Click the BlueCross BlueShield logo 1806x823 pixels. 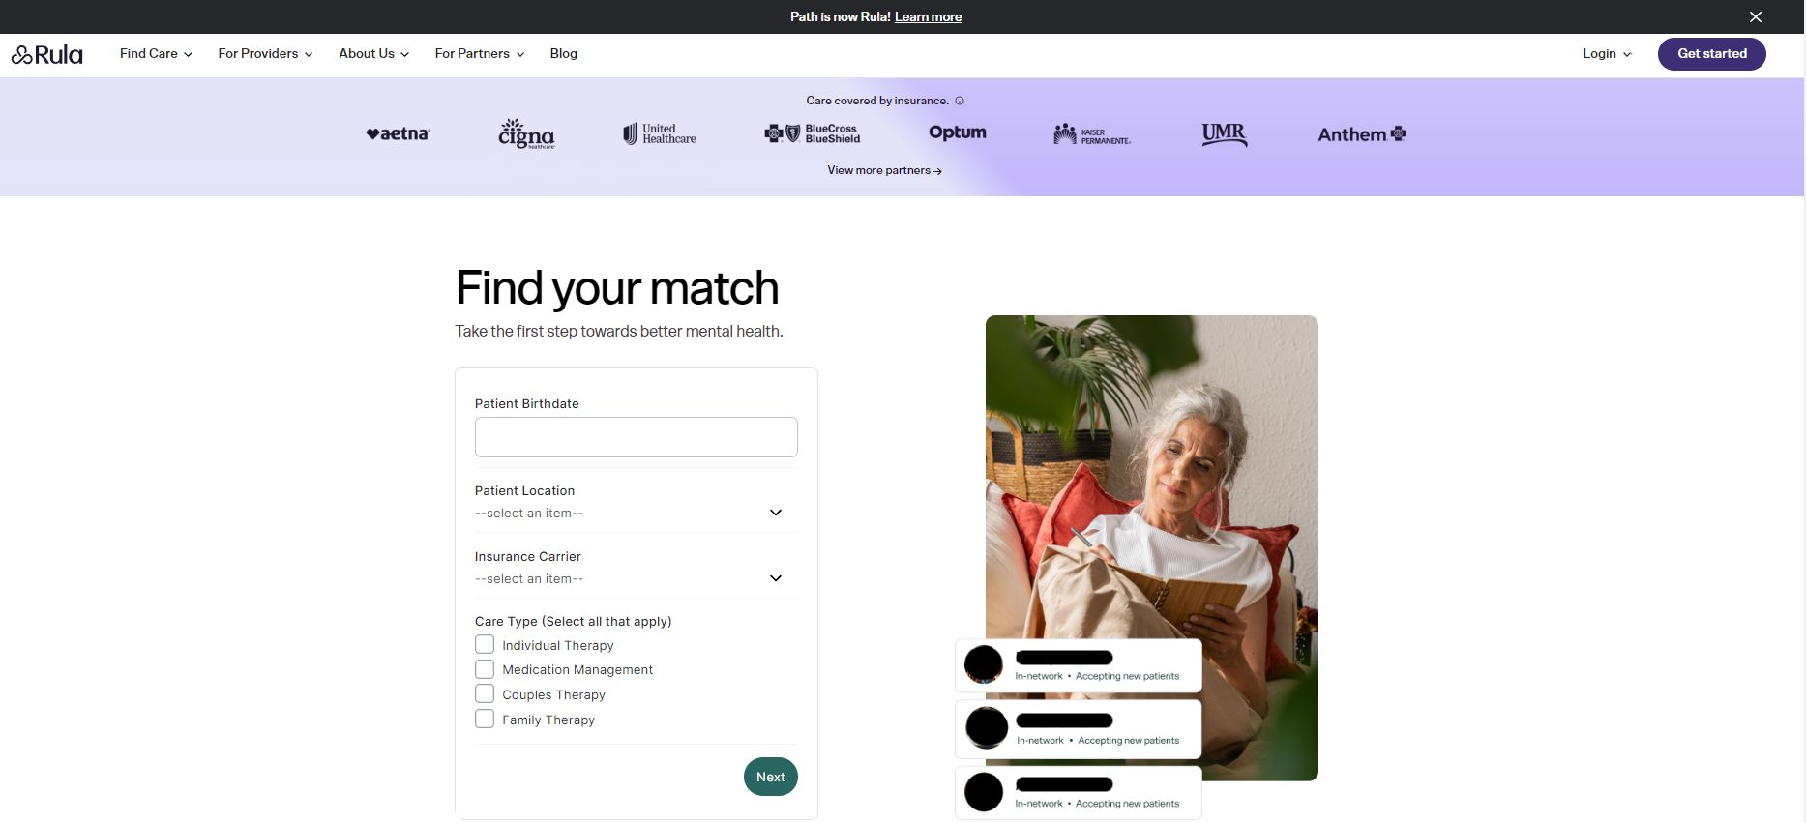click(x=812, y=133)
